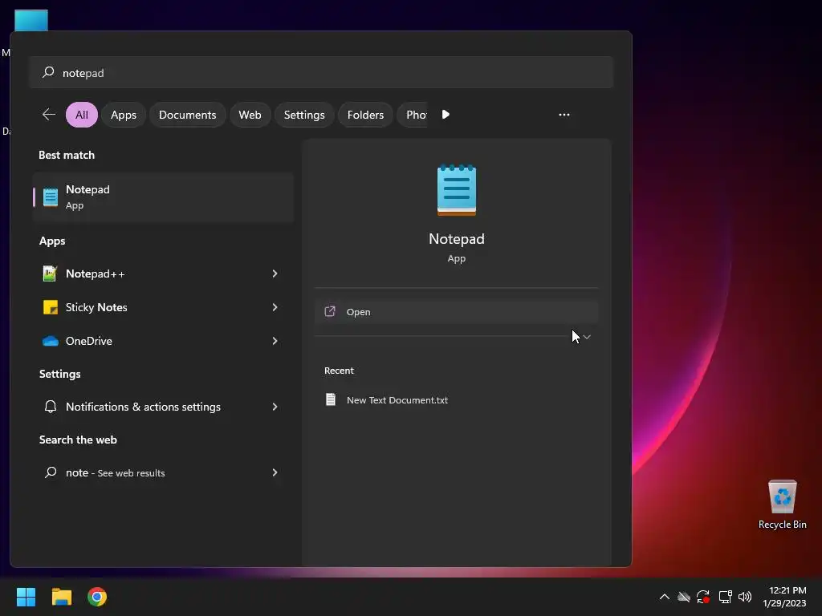Switch to the Documents filter tab
Screen dimensions: 822x616
pyautogui.click(x=188, y=115)
